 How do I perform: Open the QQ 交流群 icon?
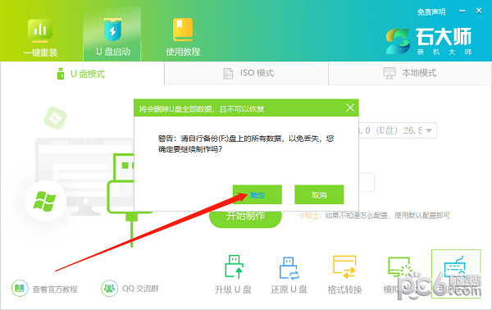(x=109, y=288)
